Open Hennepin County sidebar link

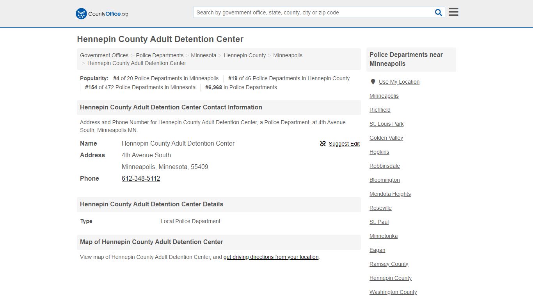pos(391,278)
